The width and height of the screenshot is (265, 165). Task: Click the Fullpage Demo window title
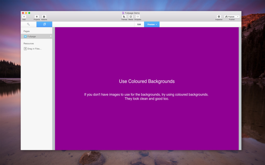(132, 13)
